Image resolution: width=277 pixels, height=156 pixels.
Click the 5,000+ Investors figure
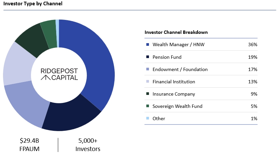[87, 144]
